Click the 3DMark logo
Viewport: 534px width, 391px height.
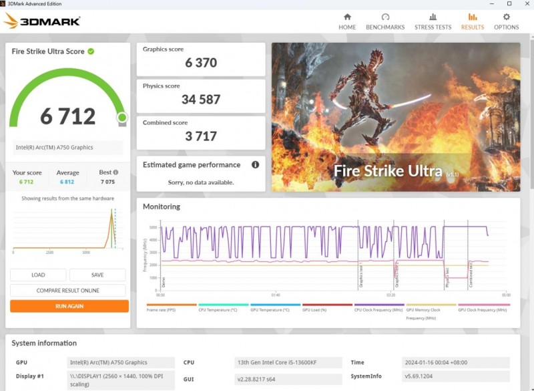[41, 21]
